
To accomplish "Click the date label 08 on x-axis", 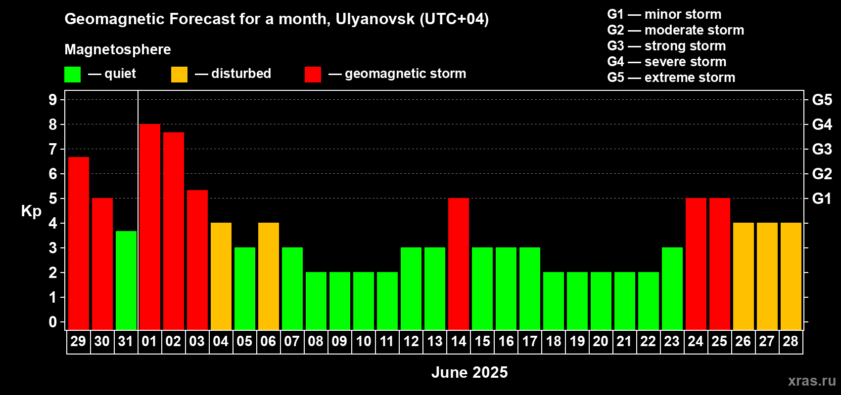I will point(316,342).
